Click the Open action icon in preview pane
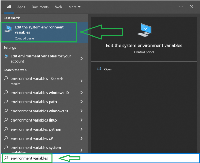200x163 pixels. tap(99, 69)
